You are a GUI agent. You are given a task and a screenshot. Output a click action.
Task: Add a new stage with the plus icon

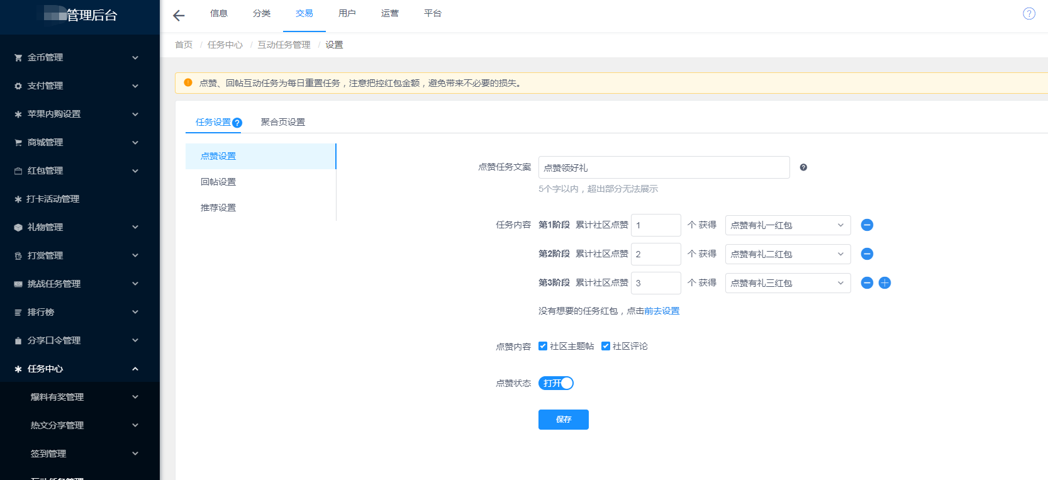point(884,283)
